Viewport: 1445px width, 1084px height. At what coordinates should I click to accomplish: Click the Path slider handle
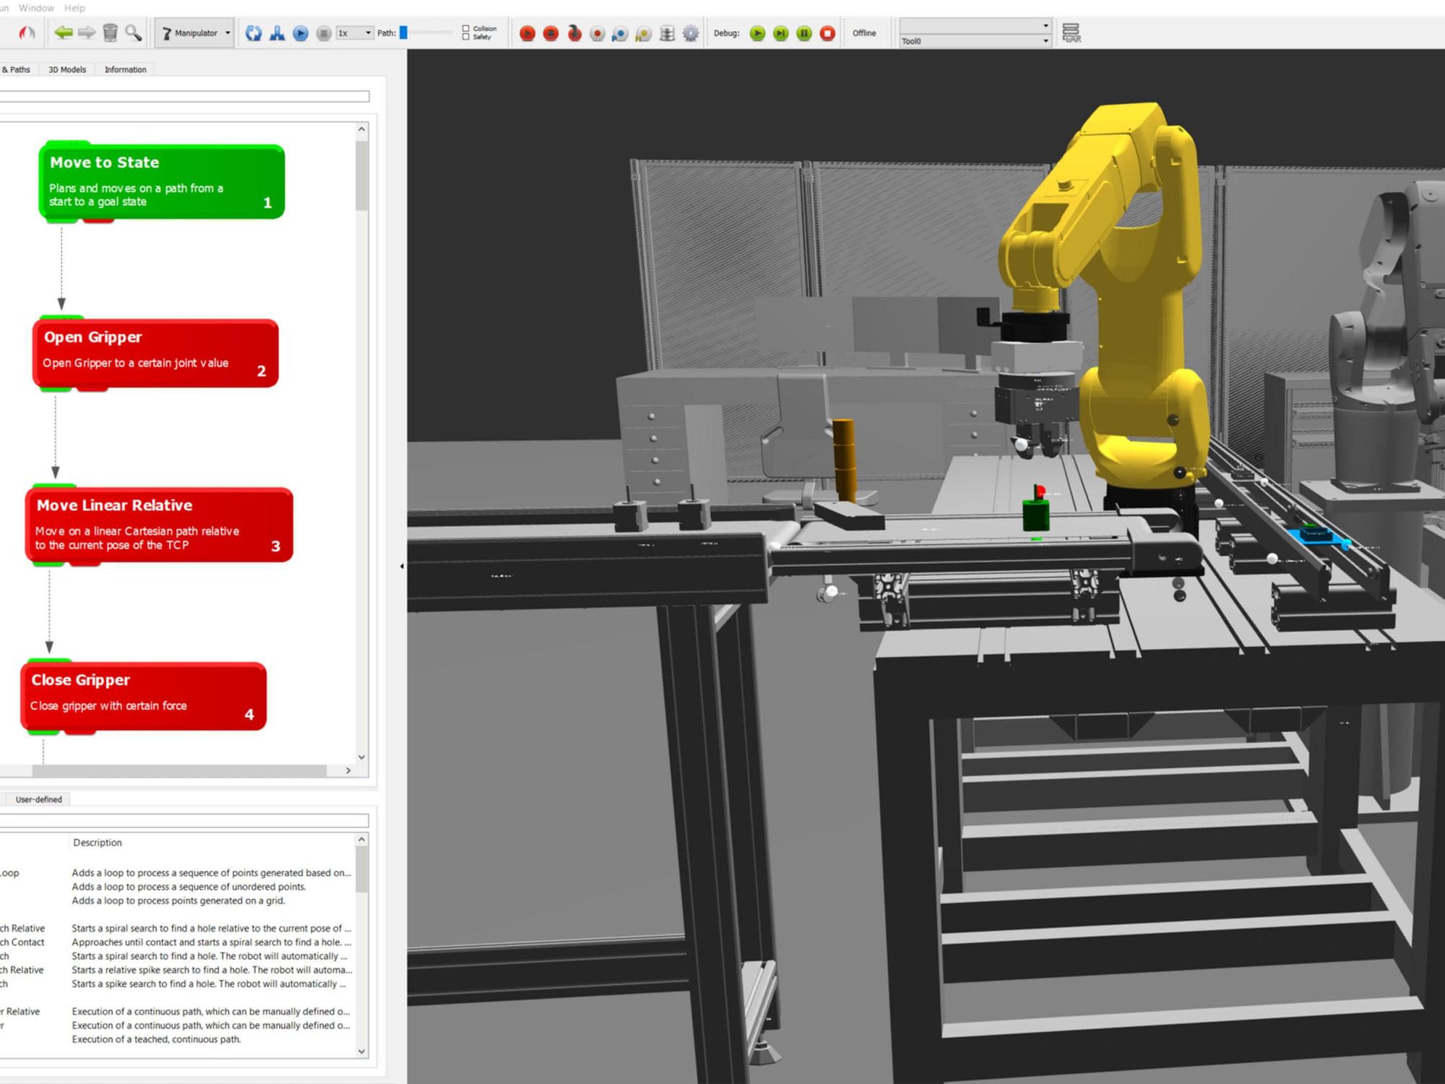point(404,33)
